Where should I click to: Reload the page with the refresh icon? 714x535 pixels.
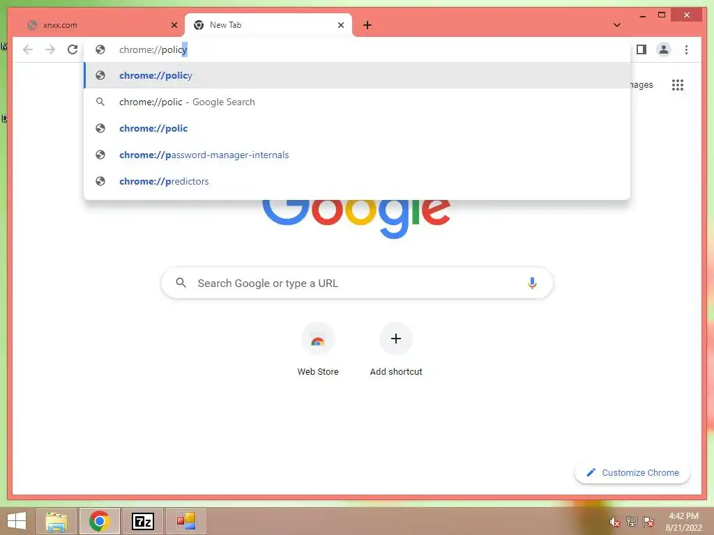click(x=73, y=49)
